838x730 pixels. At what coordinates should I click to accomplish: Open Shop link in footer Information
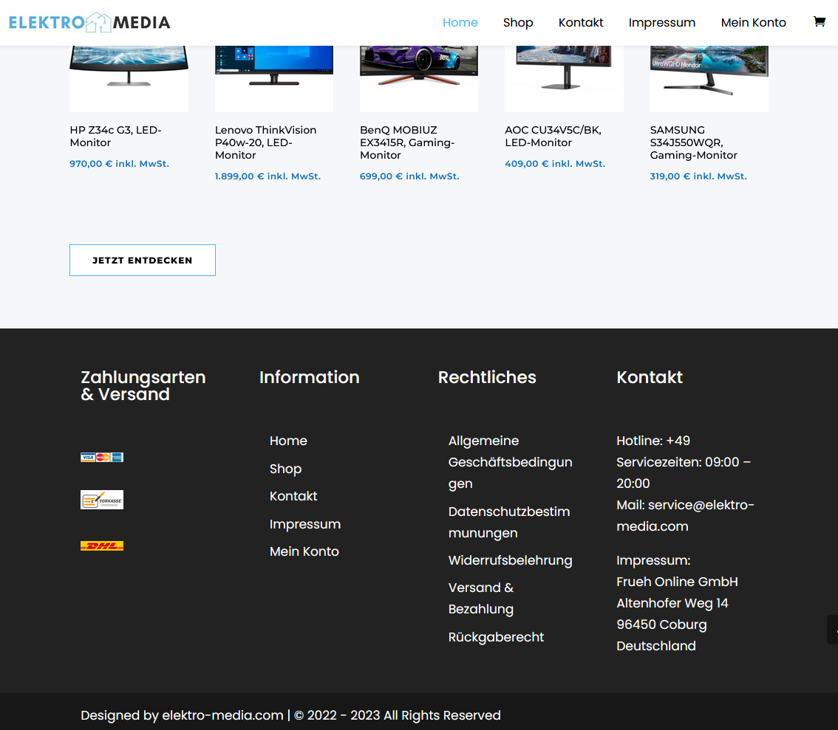286,469
